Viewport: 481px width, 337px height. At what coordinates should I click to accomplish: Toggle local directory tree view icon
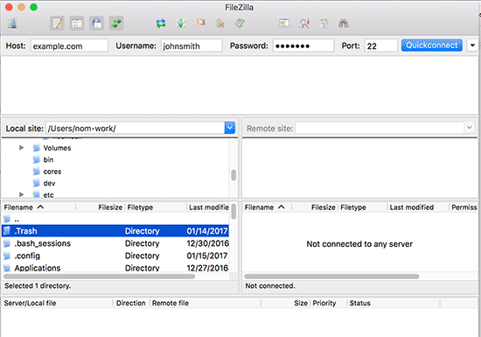coord(77,24)
